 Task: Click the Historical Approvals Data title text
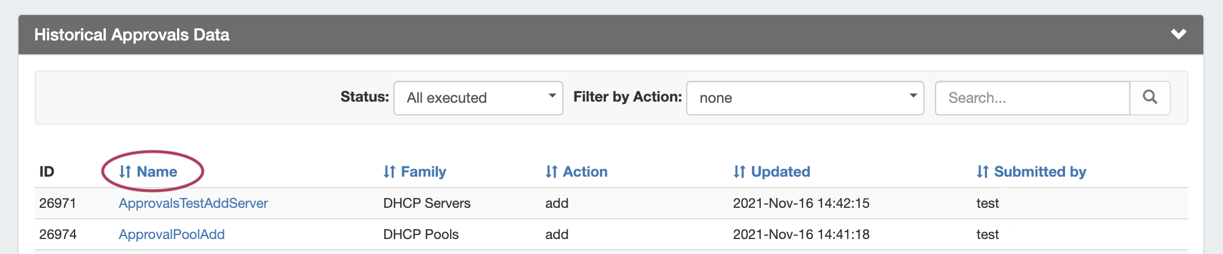132,35
